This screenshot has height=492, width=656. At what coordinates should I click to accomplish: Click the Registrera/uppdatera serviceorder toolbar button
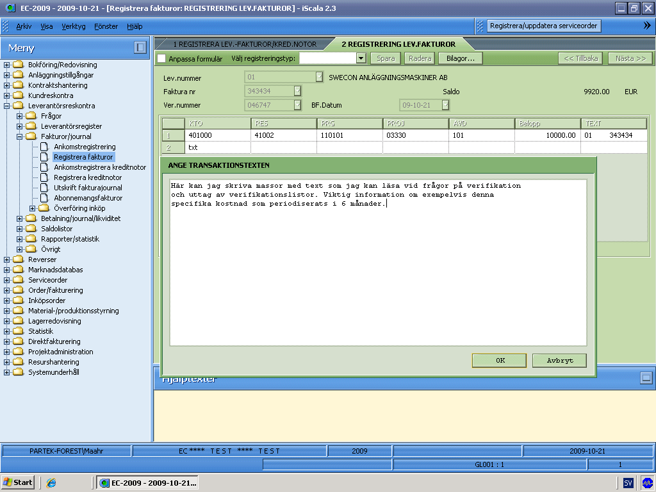click(x=543, y=26)
